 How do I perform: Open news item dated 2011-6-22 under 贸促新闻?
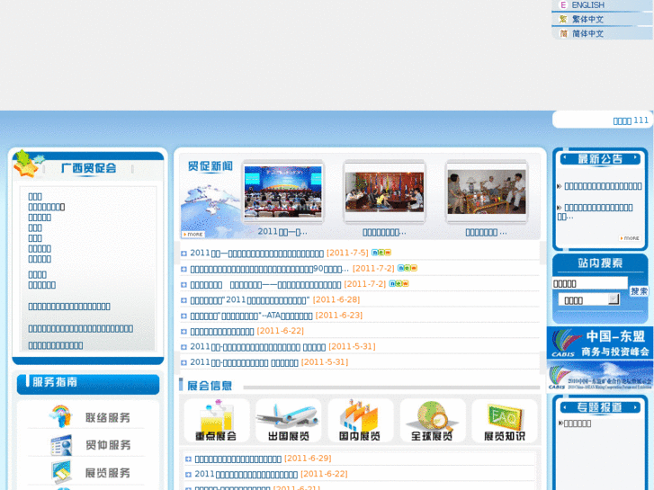[x=222, y=332]
